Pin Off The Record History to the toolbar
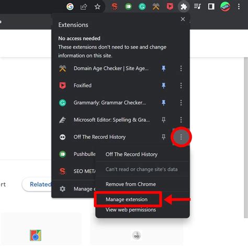This screenshot has height=246, width=248. tap(163, 137)
